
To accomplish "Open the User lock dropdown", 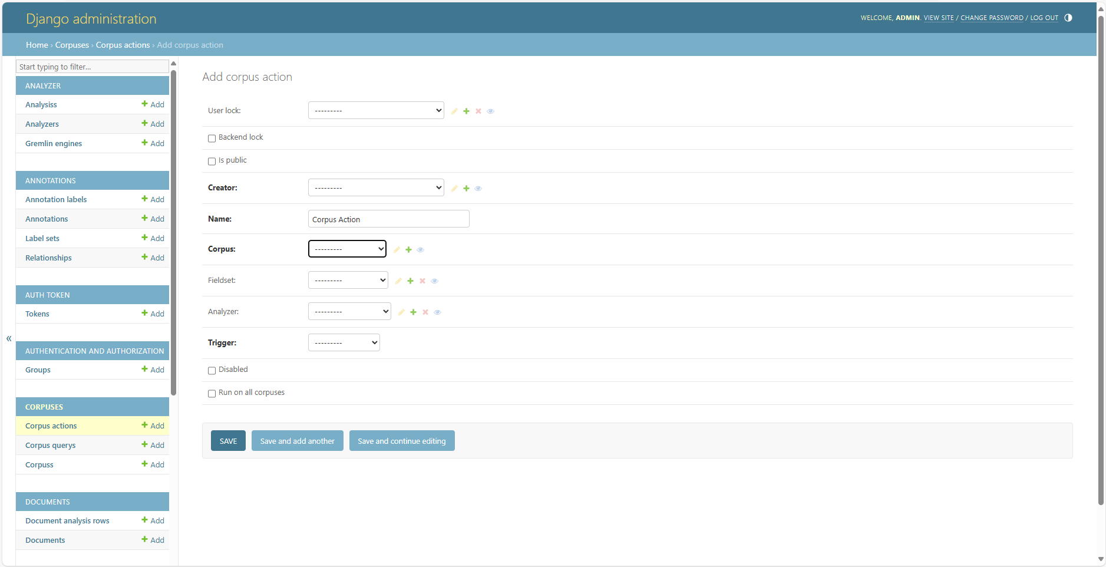I will point(376,110).
